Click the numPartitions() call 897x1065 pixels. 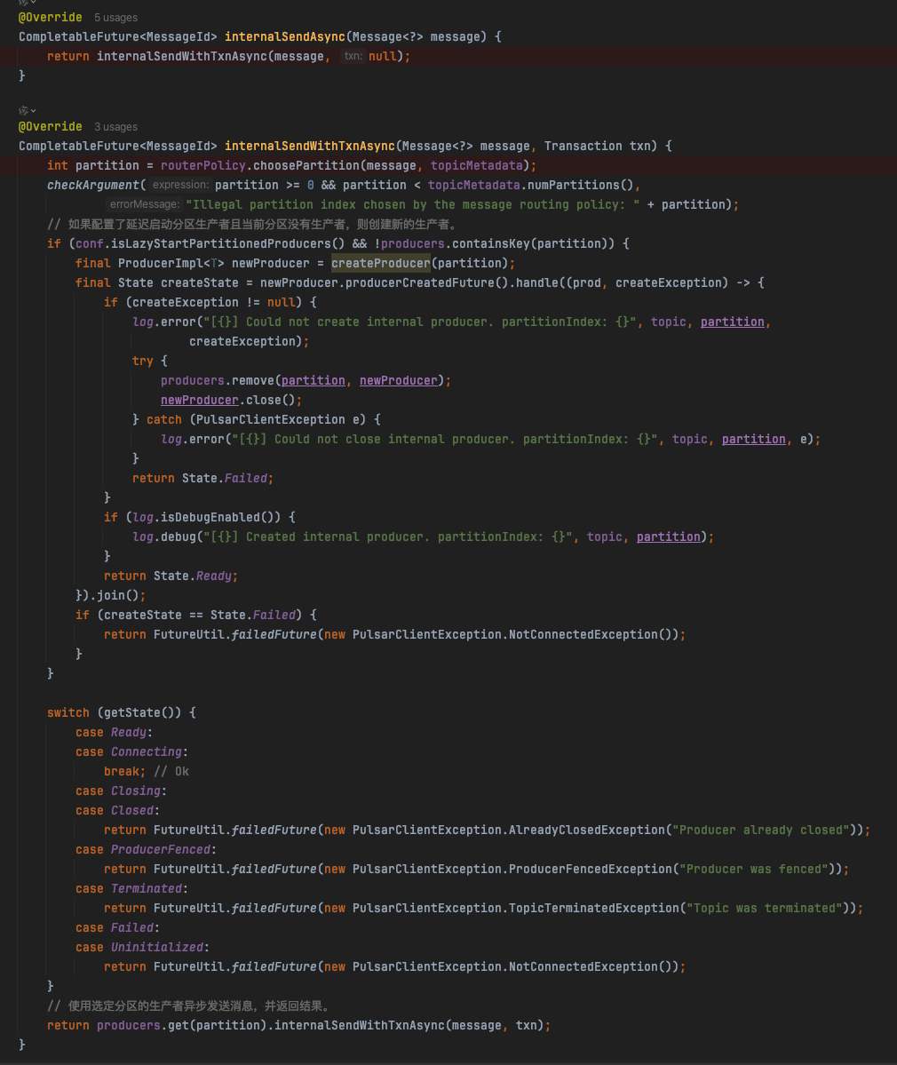581,186
